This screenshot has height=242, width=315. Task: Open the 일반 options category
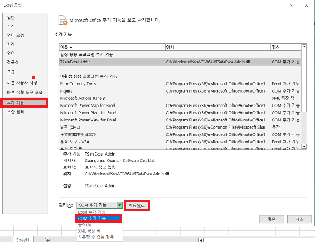(x=11, y=18)
